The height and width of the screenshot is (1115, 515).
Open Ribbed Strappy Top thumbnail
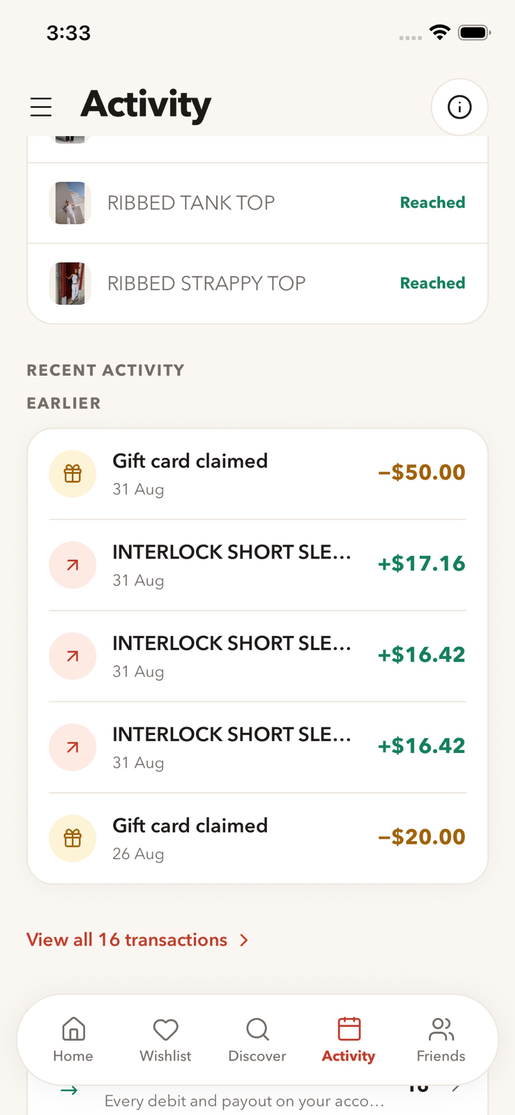click(x=70, y=283)
